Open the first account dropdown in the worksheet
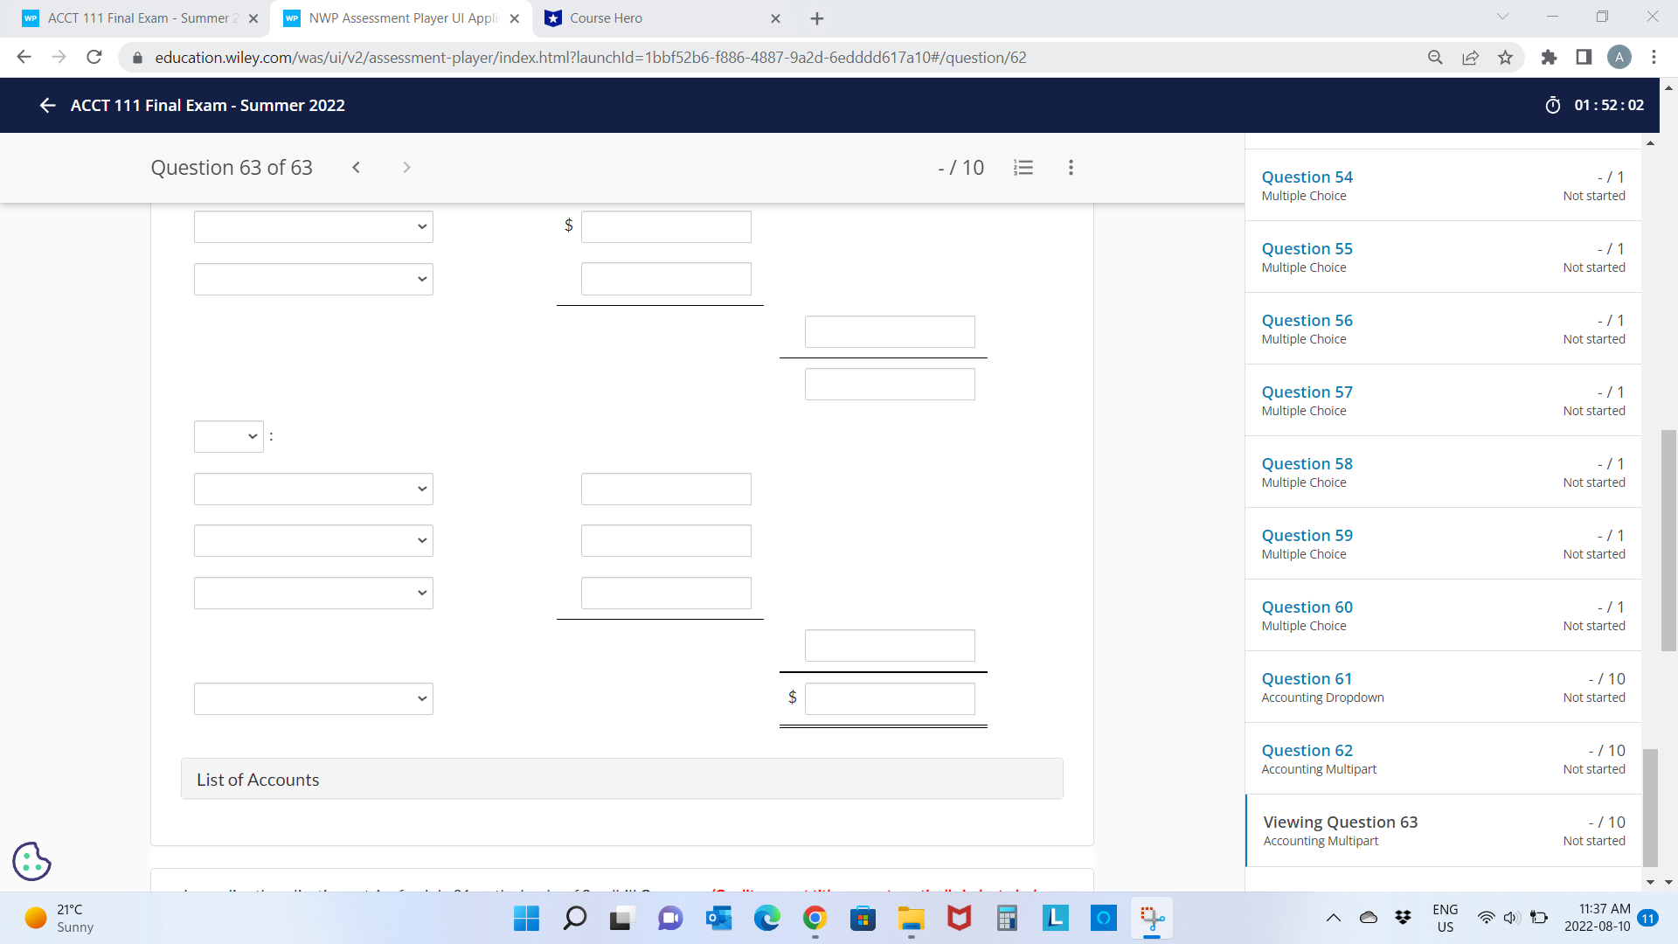This screenshot has height=944, width=1678. 313,226
